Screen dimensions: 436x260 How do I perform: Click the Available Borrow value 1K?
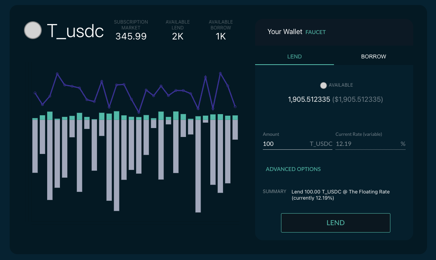pyautogui.click(x=221, y=36)
